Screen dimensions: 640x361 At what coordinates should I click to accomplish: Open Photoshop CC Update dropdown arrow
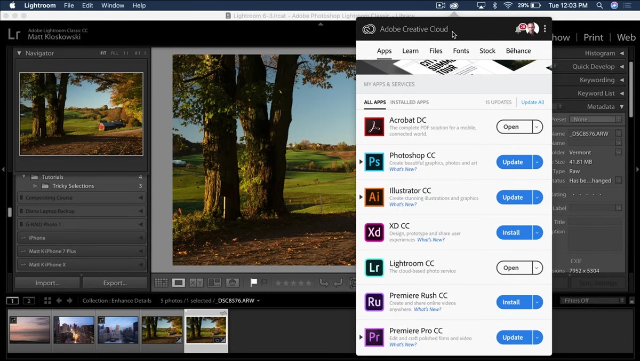click(x=538, y=162)
